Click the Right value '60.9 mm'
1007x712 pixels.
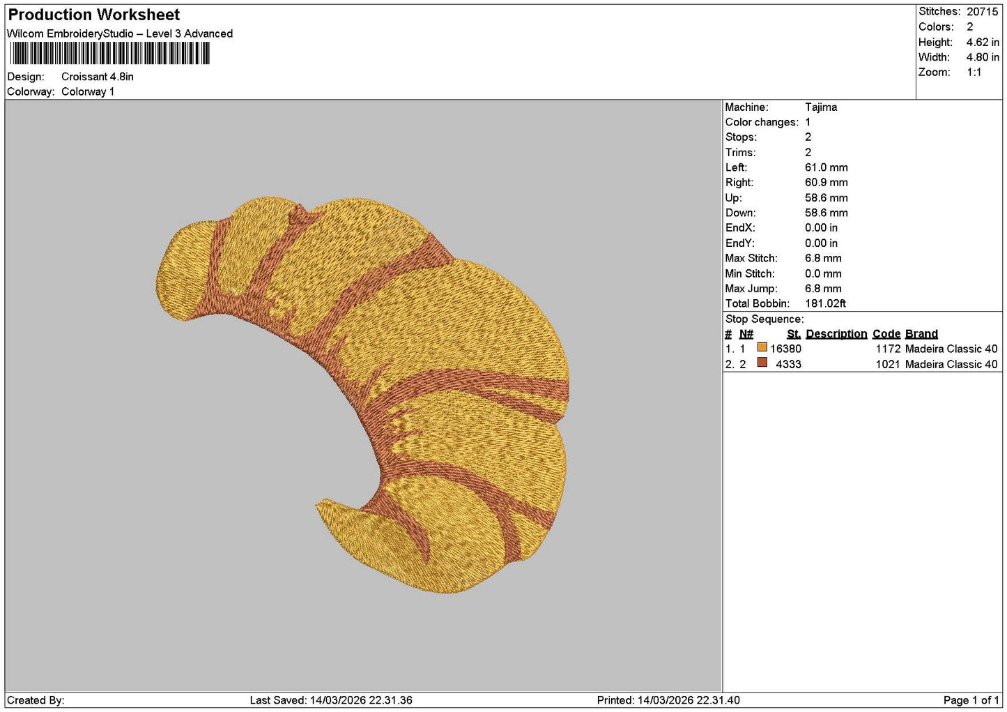tap(827, 182)
